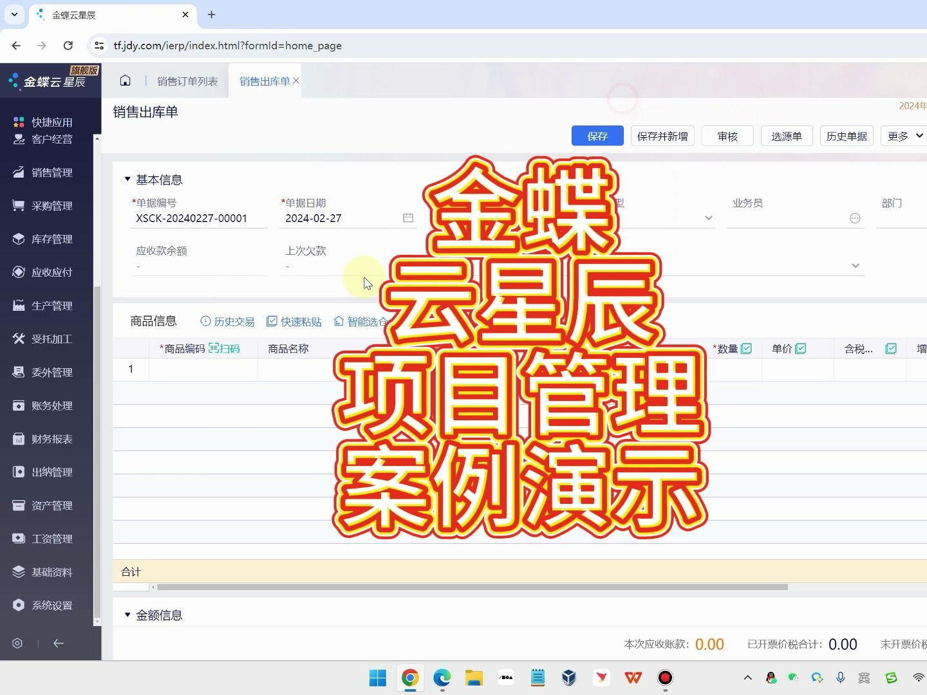Open the 委外管理 outsourcing module
Screen dimensions: 927x695
44,373
